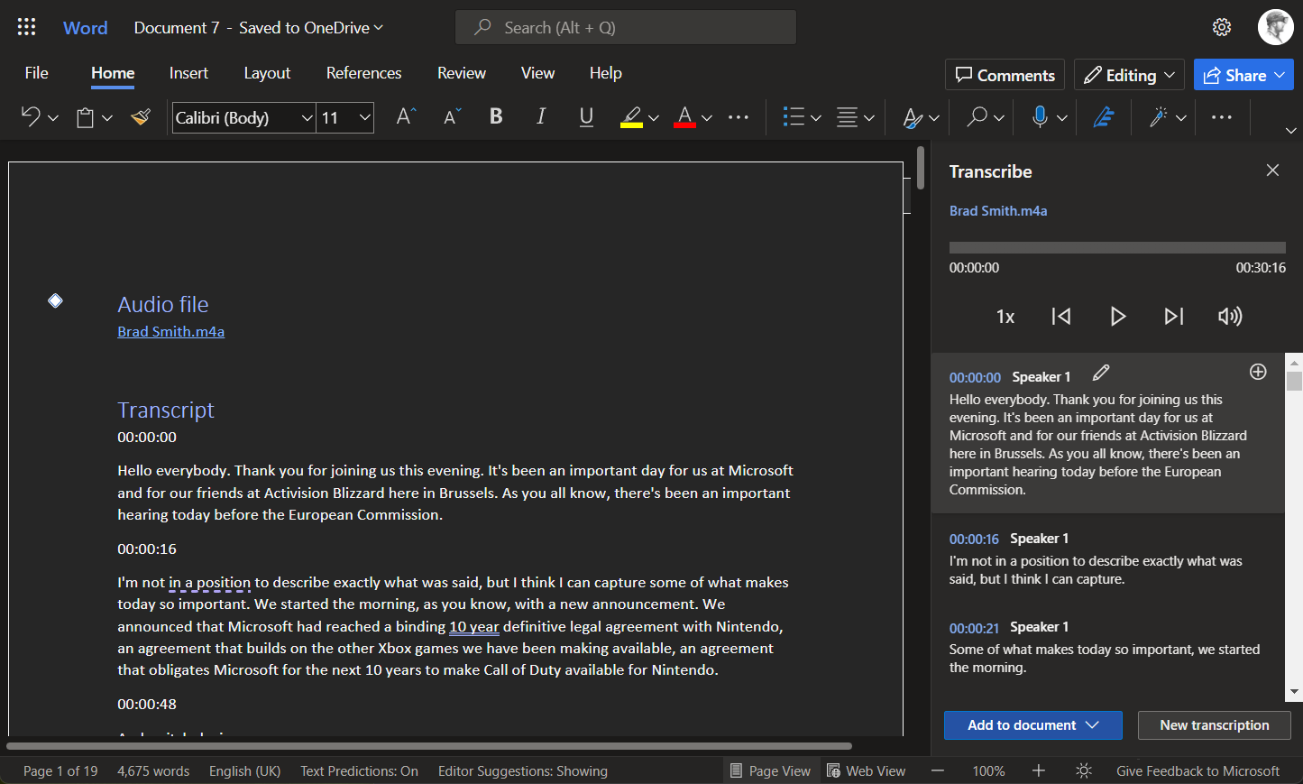Expand font colour options arrow
This screenshot has height=784, width=1303.
[x=707, y=117]
